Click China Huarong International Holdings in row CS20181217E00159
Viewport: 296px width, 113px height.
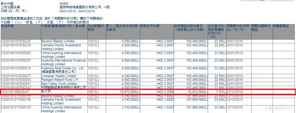pos(61,109)
